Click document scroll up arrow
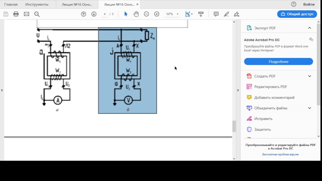Screen dimensions: 322x181 (x=234, y=22)
